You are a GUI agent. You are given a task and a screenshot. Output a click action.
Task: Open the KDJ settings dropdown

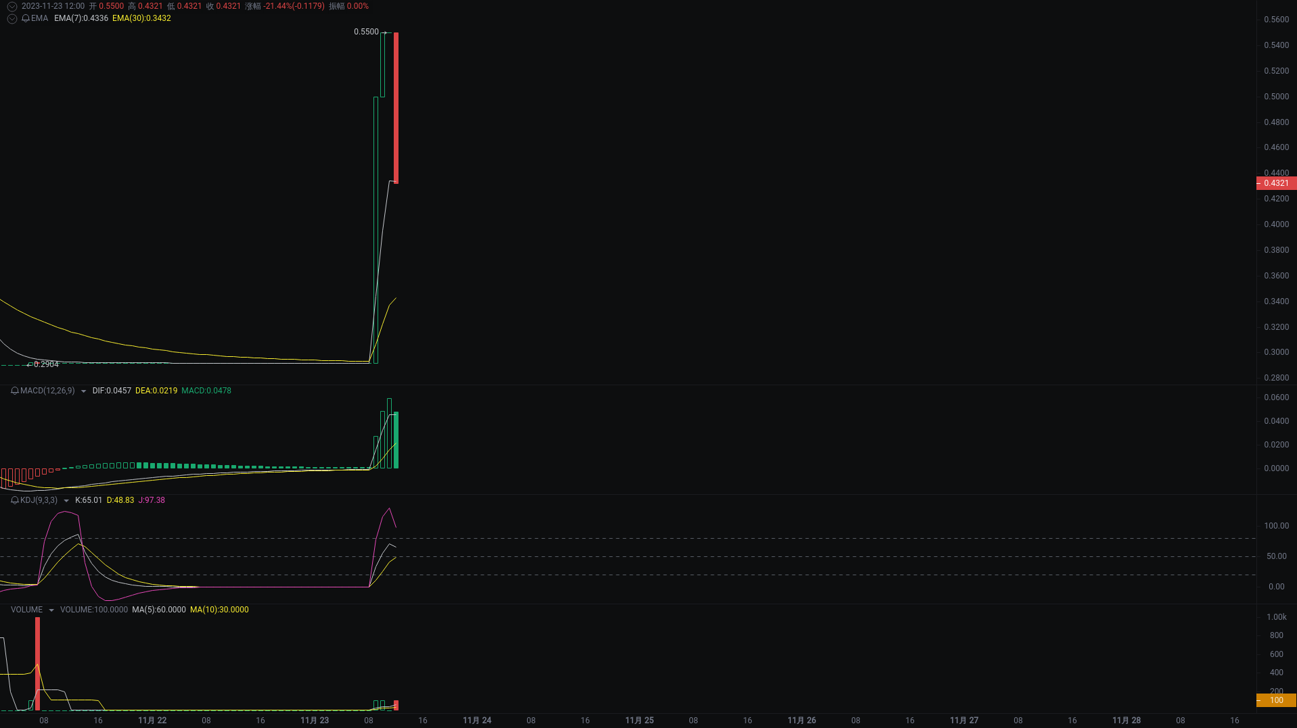click(x=66, y=500)
